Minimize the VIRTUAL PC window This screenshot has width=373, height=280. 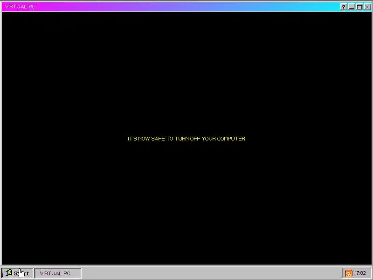[x=352, y=7]
